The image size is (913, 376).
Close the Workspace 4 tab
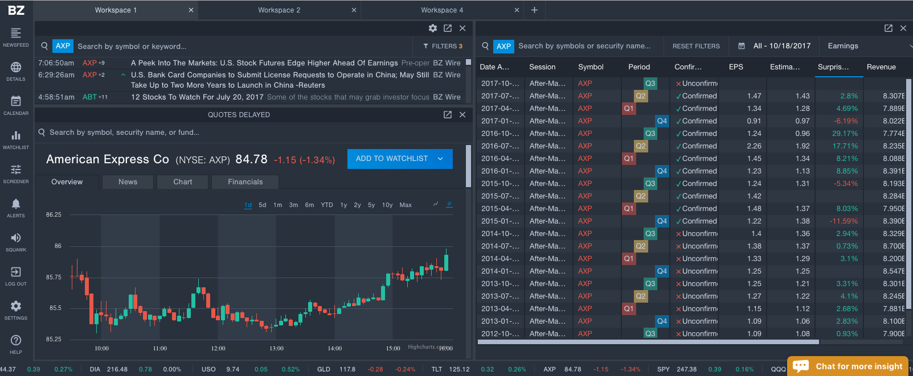point(517,10)
